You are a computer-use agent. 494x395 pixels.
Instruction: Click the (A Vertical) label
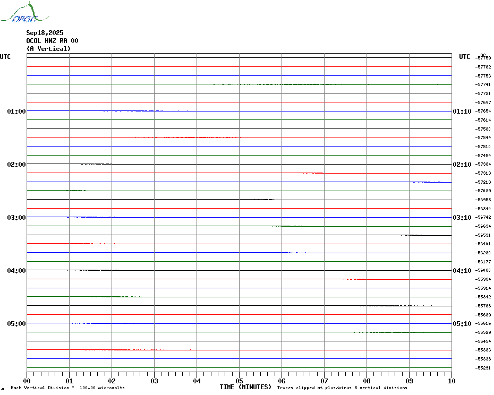pos(48,49)
